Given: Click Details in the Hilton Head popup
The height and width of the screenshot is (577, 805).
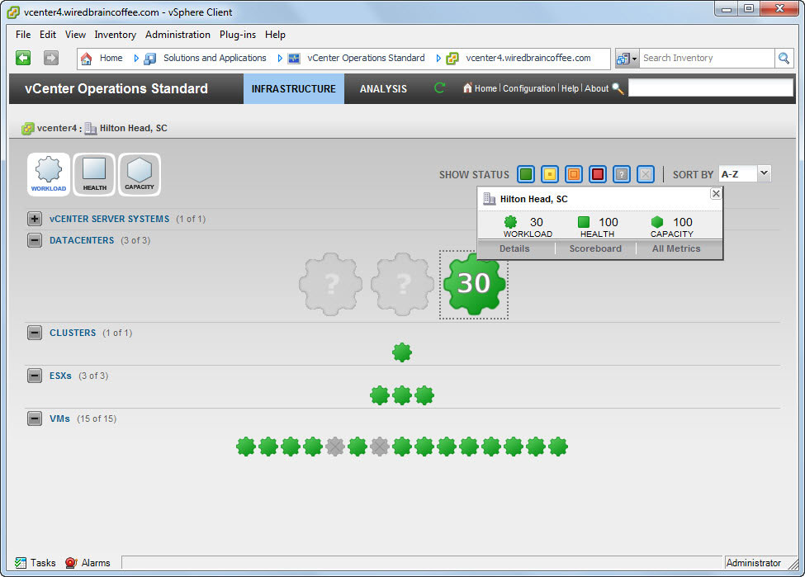Looking at the screenshot, I should (514, 249).
